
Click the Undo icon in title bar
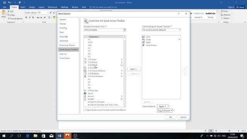9,3
